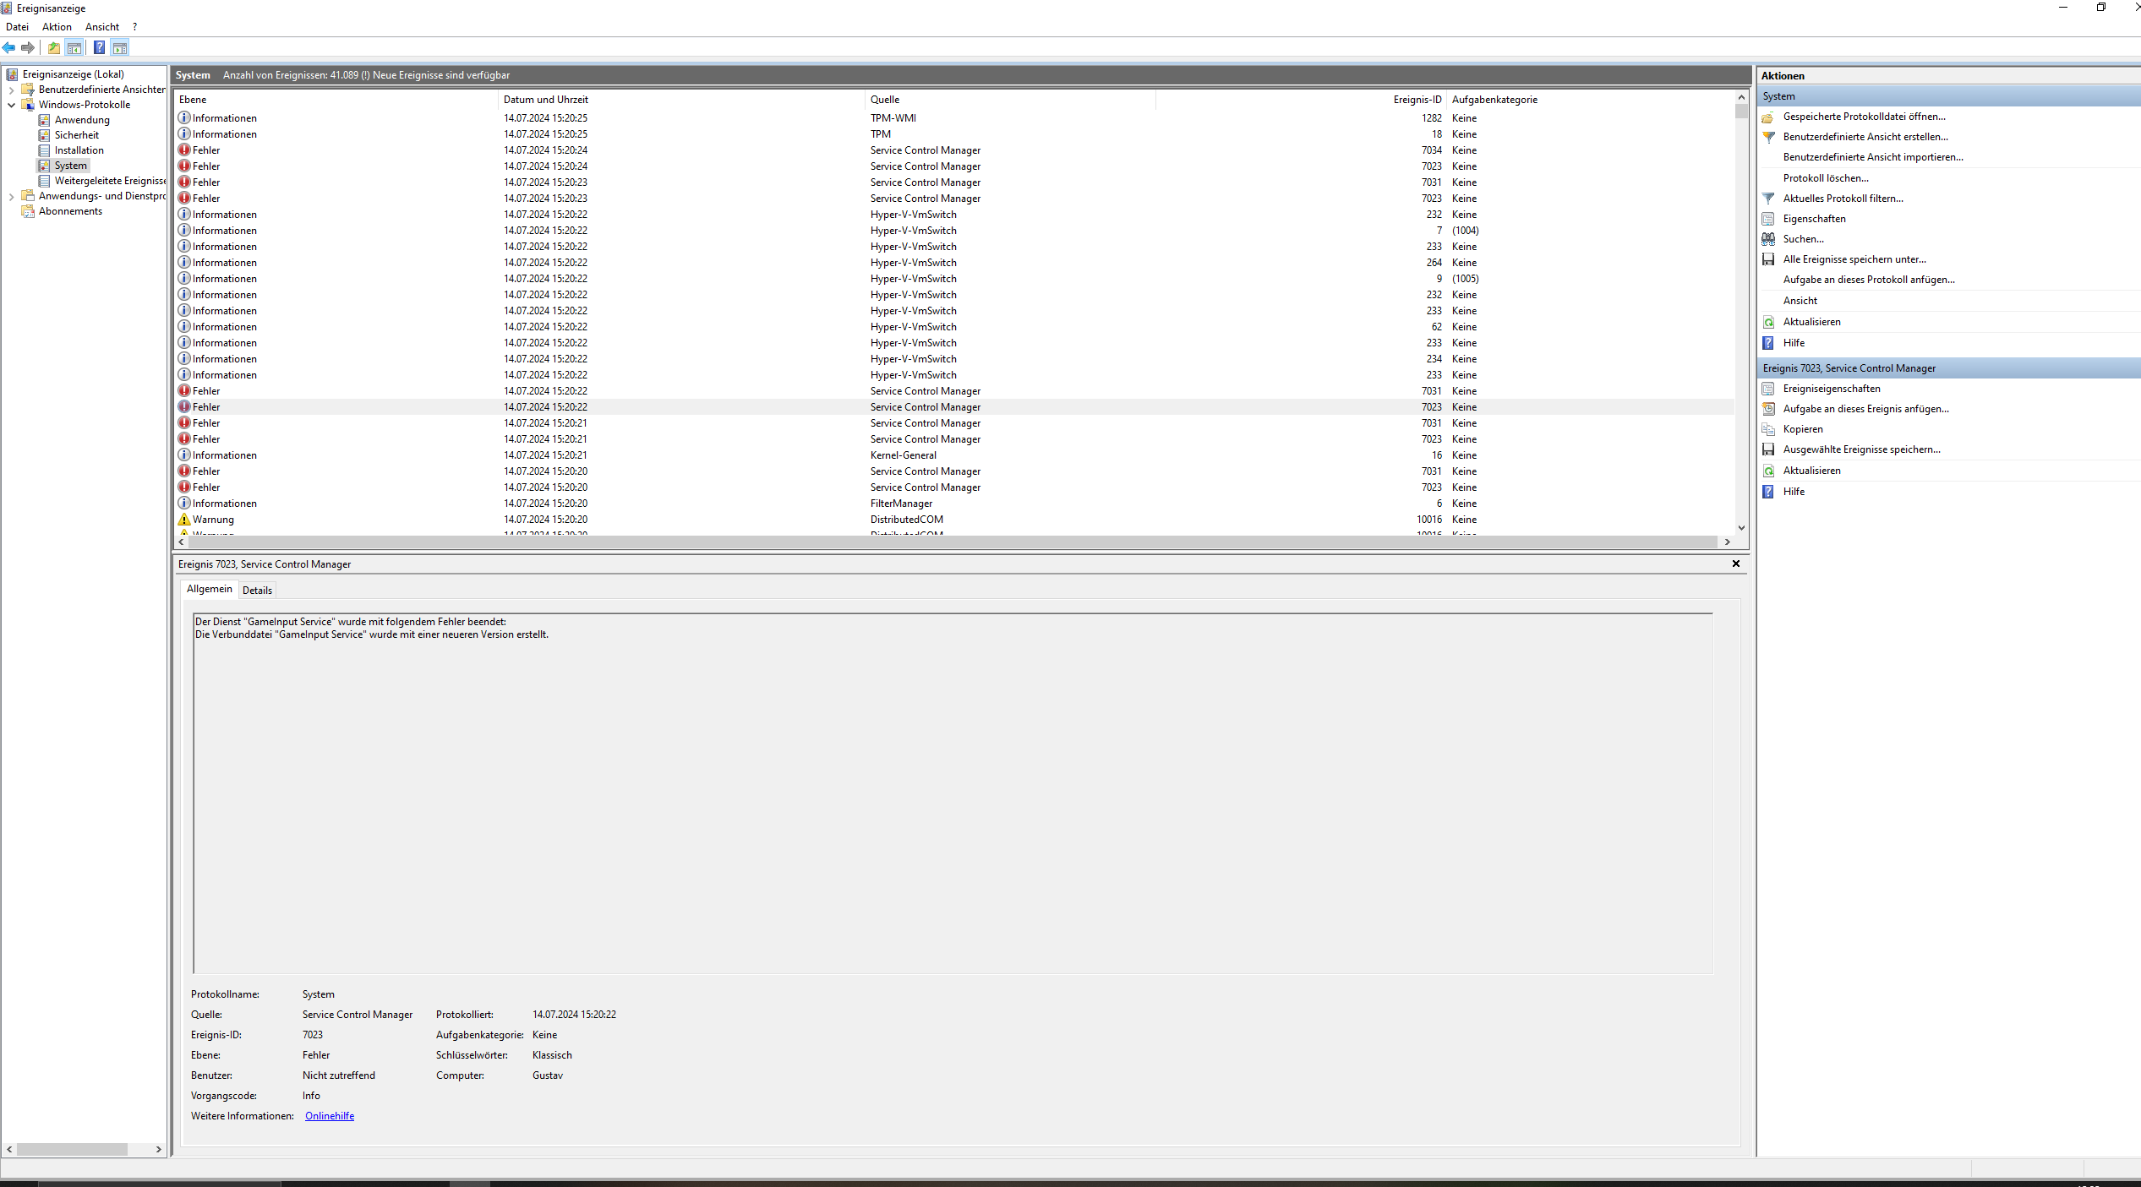
Task: Collapse the Windows-Protokolle tree node
Action: click(x=11, y=105)
